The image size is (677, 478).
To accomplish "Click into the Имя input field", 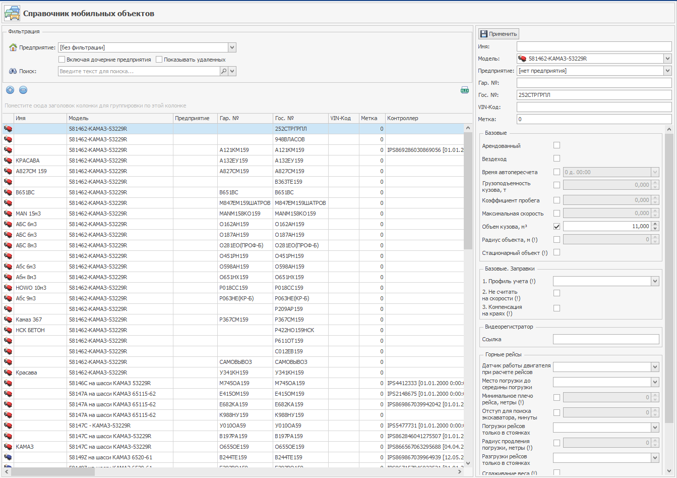I will pos(594,46).
